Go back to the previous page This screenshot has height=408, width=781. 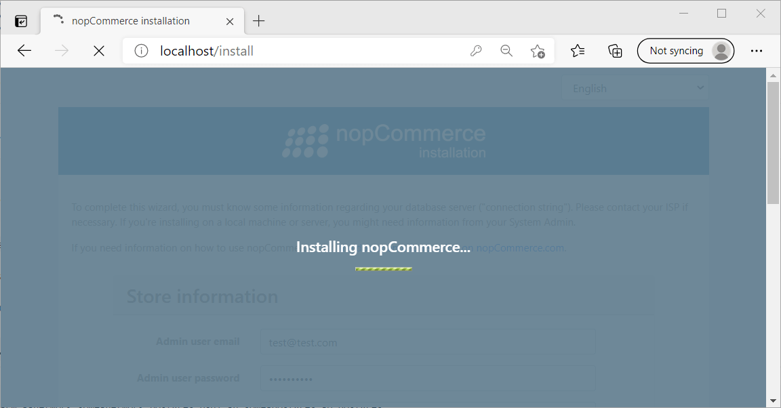tap(24, 51)
